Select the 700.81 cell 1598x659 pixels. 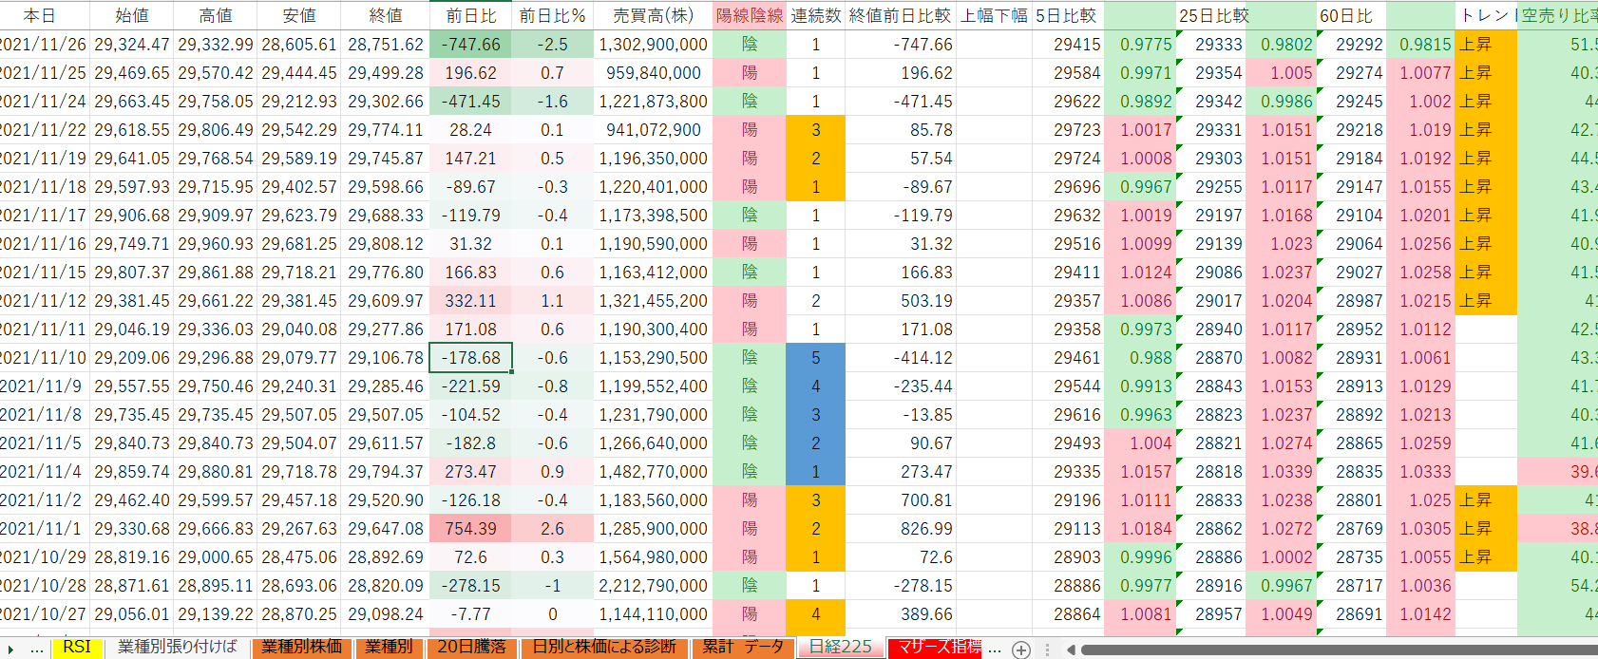(900, 500)
